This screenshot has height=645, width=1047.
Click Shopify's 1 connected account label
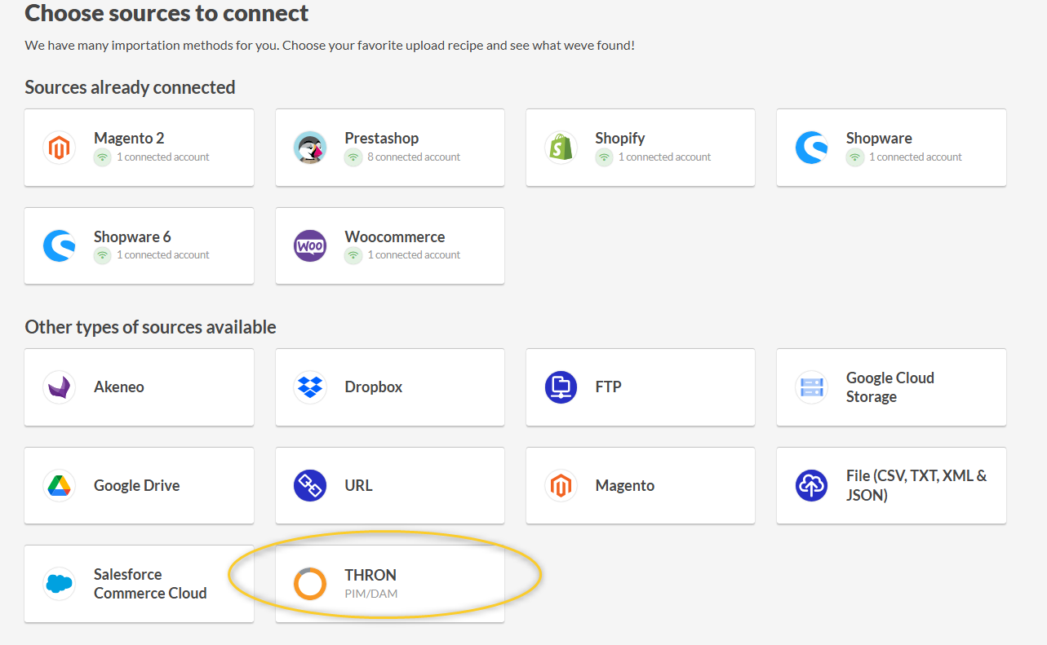click(664, 157)
